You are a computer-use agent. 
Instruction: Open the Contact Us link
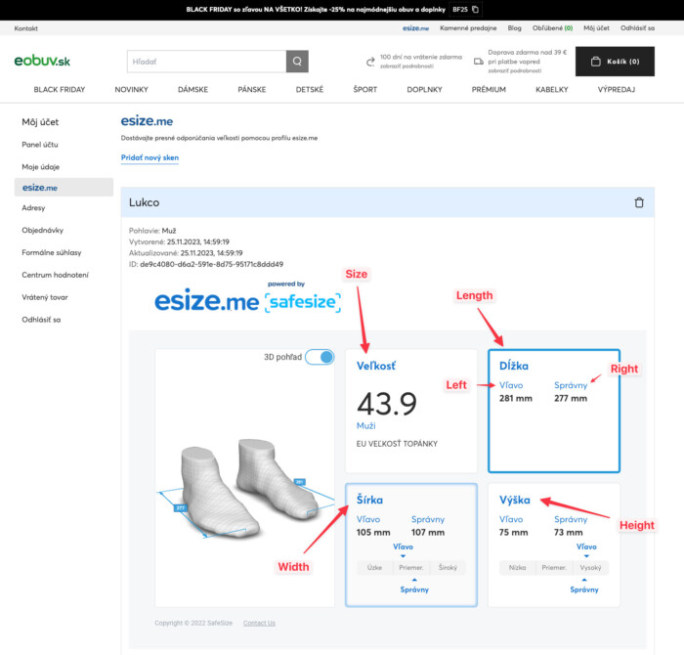259,623
